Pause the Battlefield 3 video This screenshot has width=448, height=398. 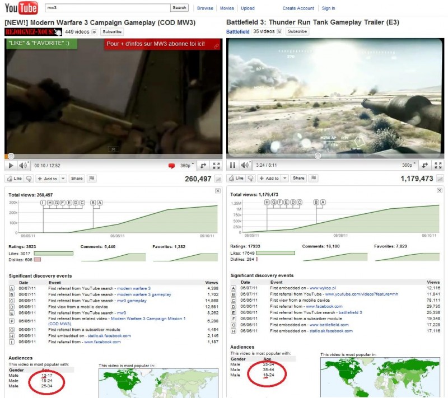point(232,166)
